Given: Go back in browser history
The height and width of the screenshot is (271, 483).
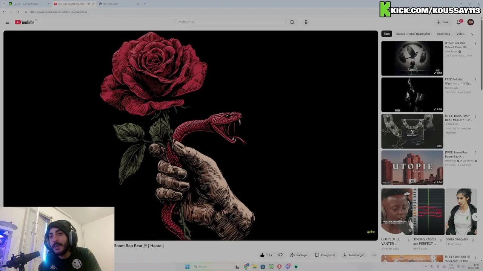Looking at the screenshot, I should click(4, 12).
